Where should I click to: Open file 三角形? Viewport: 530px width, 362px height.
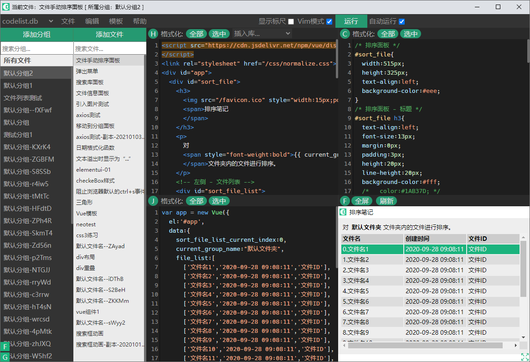pyautogui.click(x=109, y=202)
